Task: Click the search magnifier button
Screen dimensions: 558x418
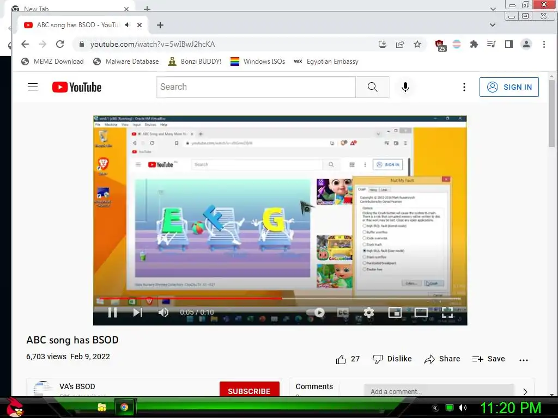Action: 373,87
